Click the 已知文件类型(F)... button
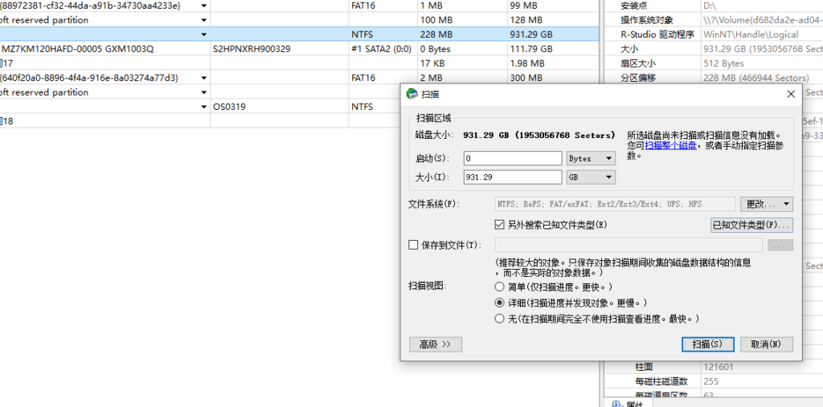The image size is (823, 407). tap(751, 225)
